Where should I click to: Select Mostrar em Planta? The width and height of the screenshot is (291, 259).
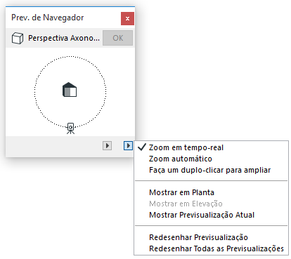click(211, 192)
